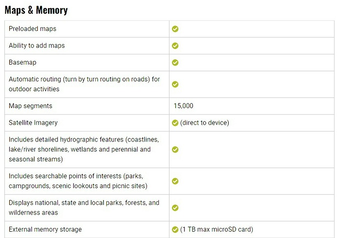Click the External memory storage checkmark icon
This screenshot has height=238, width=340.
175,229
